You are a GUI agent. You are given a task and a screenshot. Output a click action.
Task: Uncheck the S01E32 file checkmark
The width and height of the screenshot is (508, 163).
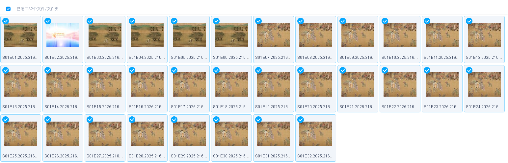tap(301, 120)
